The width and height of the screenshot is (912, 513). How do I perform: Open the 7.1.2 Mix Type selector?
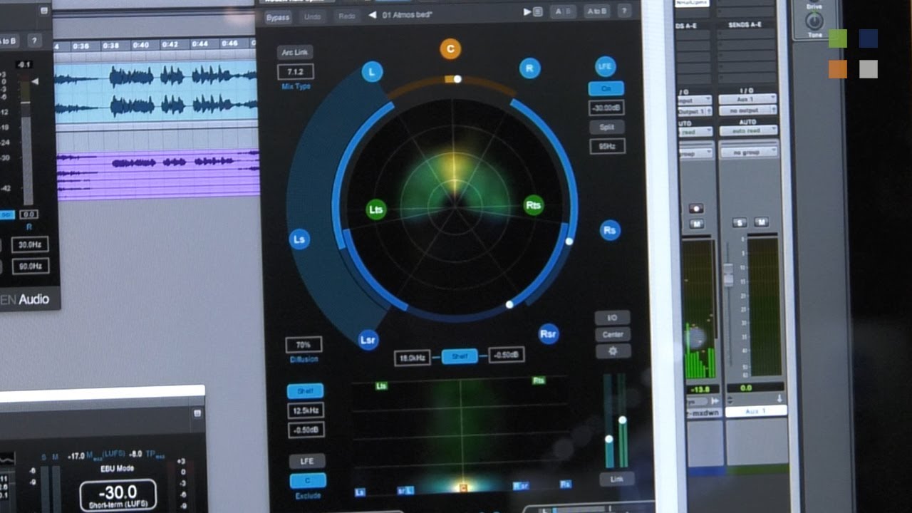click(296, 72)
